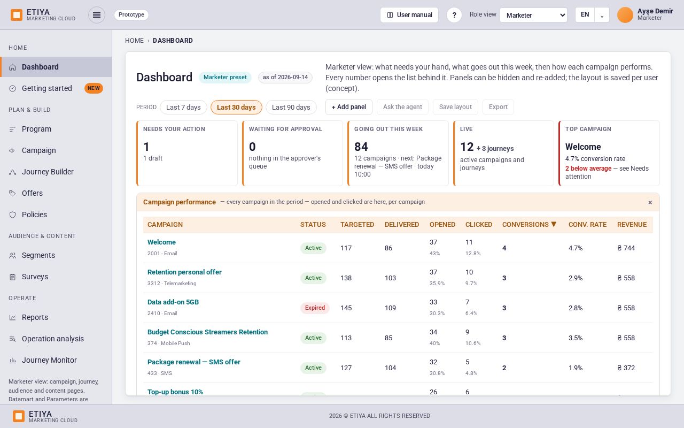Click the Getting started sidebar icon
The width and height of the screenshot is (684, 428).
12,88
